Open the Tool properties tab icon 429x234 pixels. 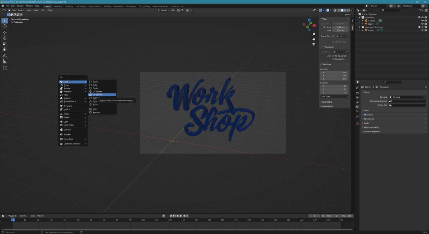click(357, 87)
